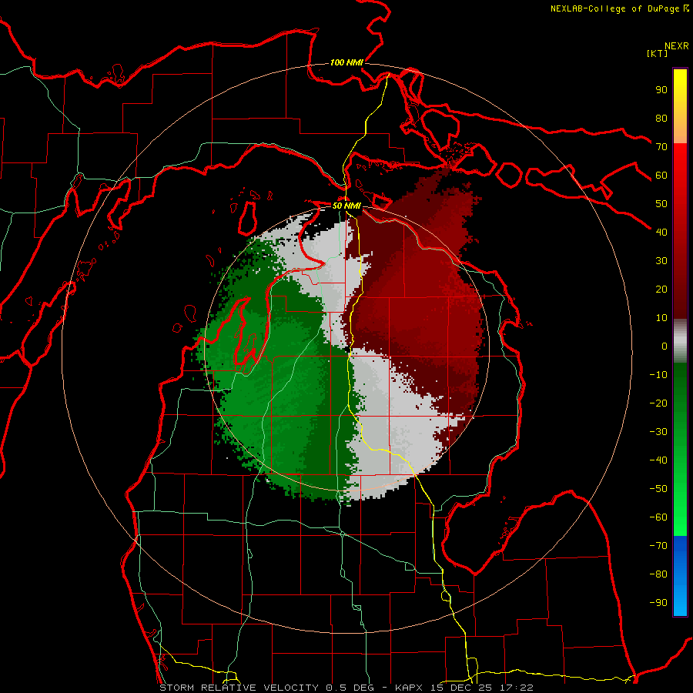This screenshot has width=693, height=693.
Task: Click the -10 value on the velocity scale
Action: tap(658, 375)
